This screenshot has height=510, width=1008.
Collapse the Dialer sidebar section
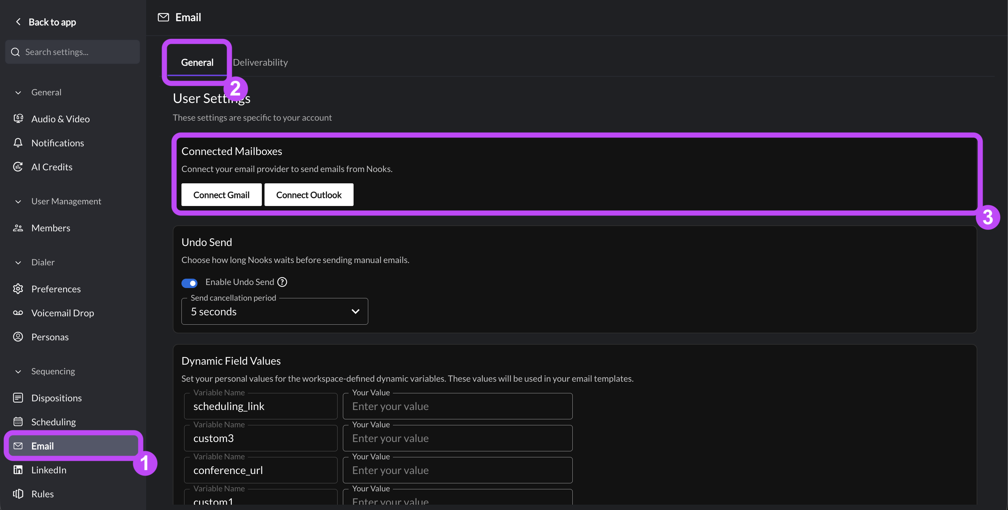coord(18,262)
